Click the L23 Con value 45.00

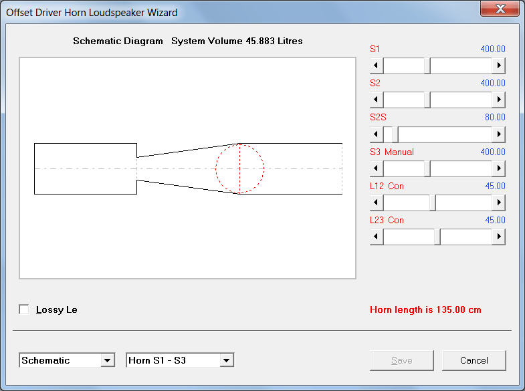(x=495, y=220)
